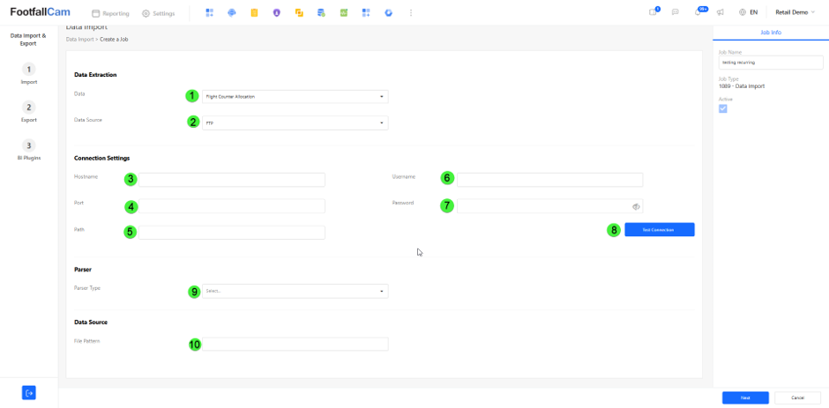Viewport: 829px width, 408px height.
Task: Go to step 3 BI Plugins
Action: pos(29,150)
